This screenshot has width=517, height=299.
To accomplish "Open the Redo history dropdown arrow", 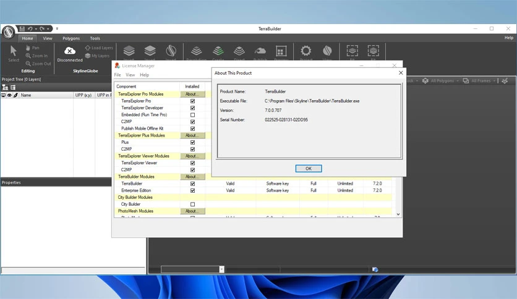I will coord(48,28).
